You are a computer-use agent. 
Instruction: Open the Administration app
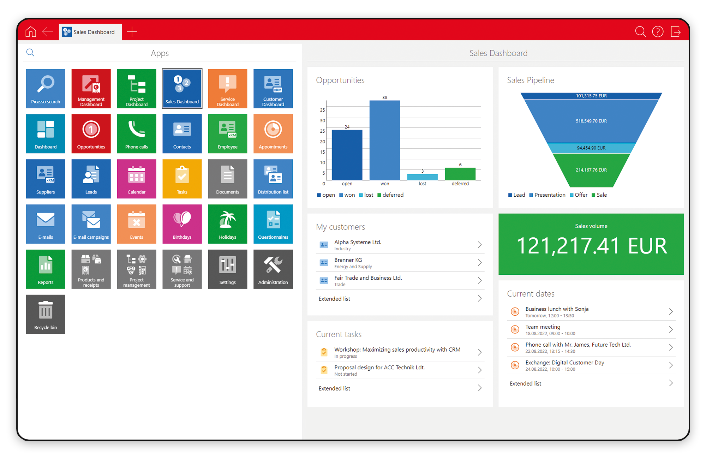(273, 269)
